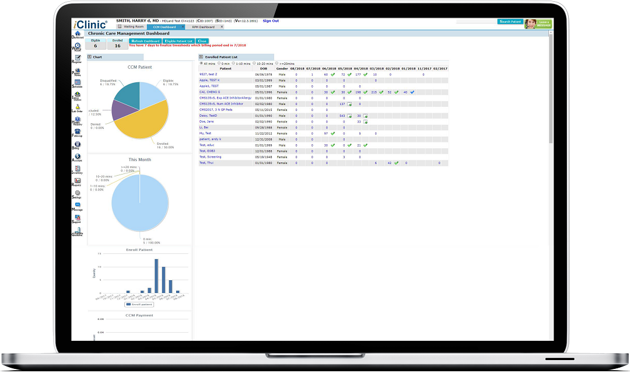Collapse the Enrolled Patient List panel
Screen dimensions: 630x373
pos(201,57)
